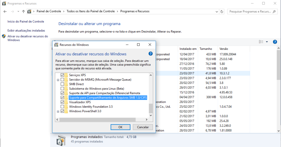Refresh the Programas e Recursos view

(x=222, y=12)
